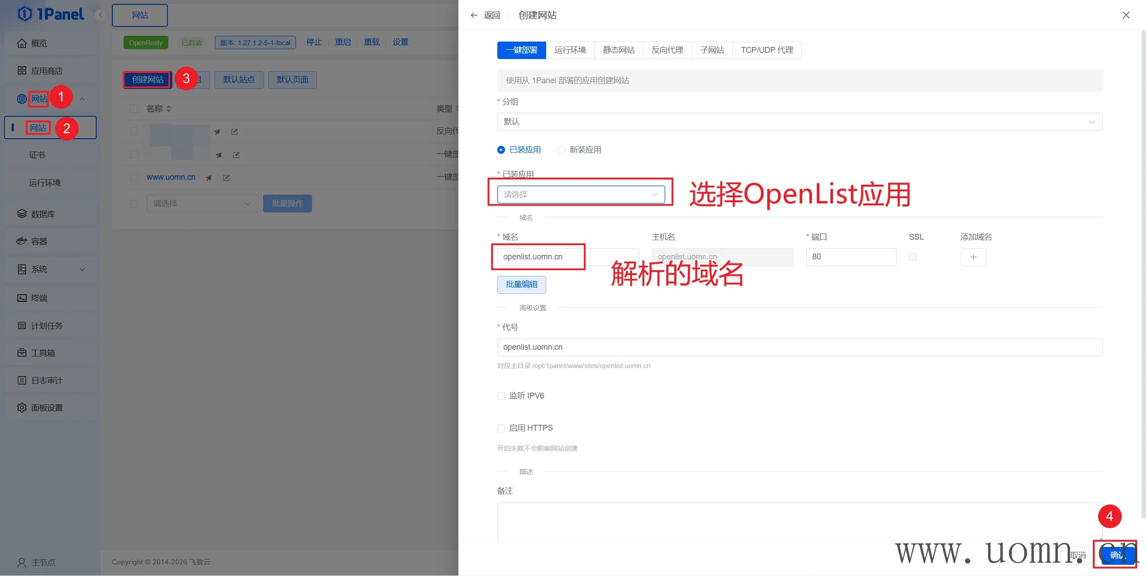This screenshot has width=1146, height=576.
Task: Enable the 启用 HTTPS checkbox
Action: tap(501, 428)
